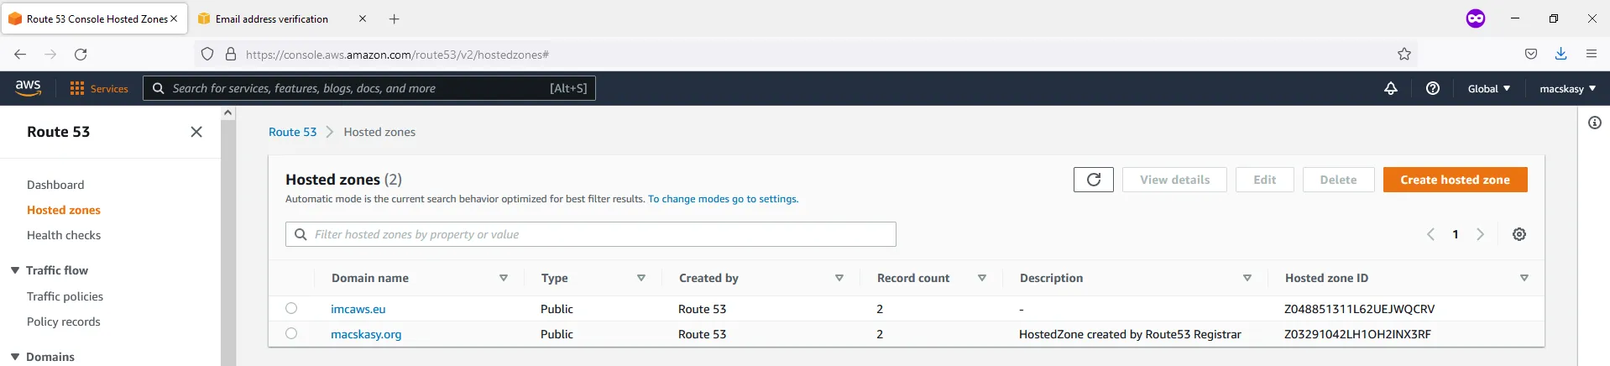Open the browser downloads panel
This screenshot has width=1610, height=366.
pos(1561,55)
